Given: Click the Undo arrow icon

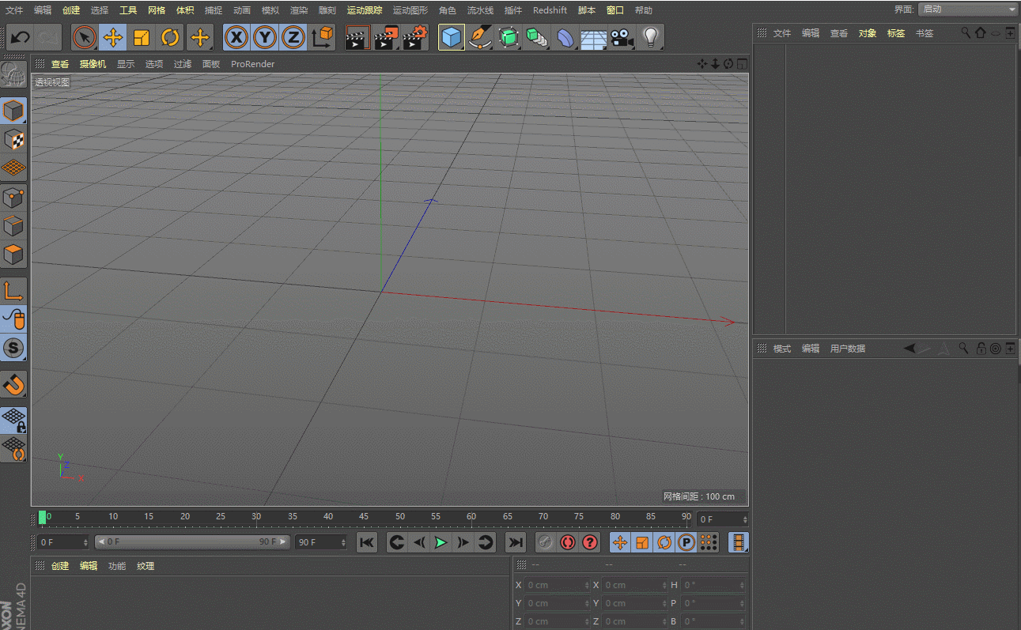Looking at the screenshot, I should click(20, 37).
